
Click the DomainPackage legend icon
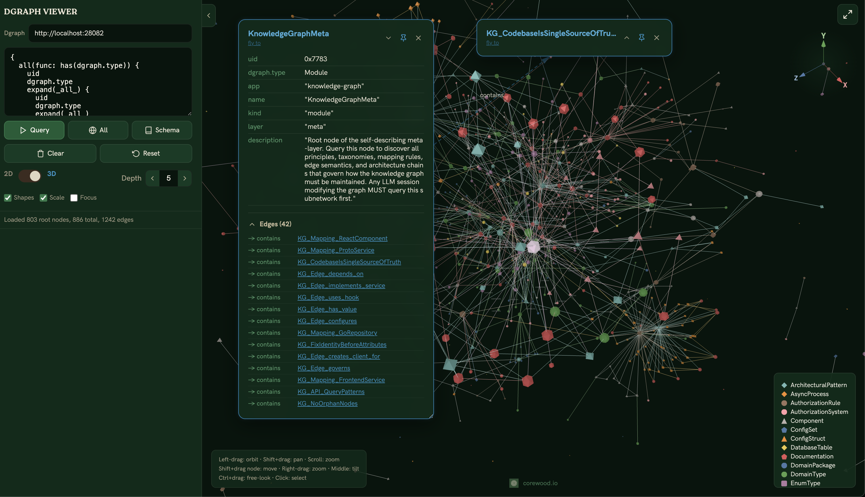[784, 465]
